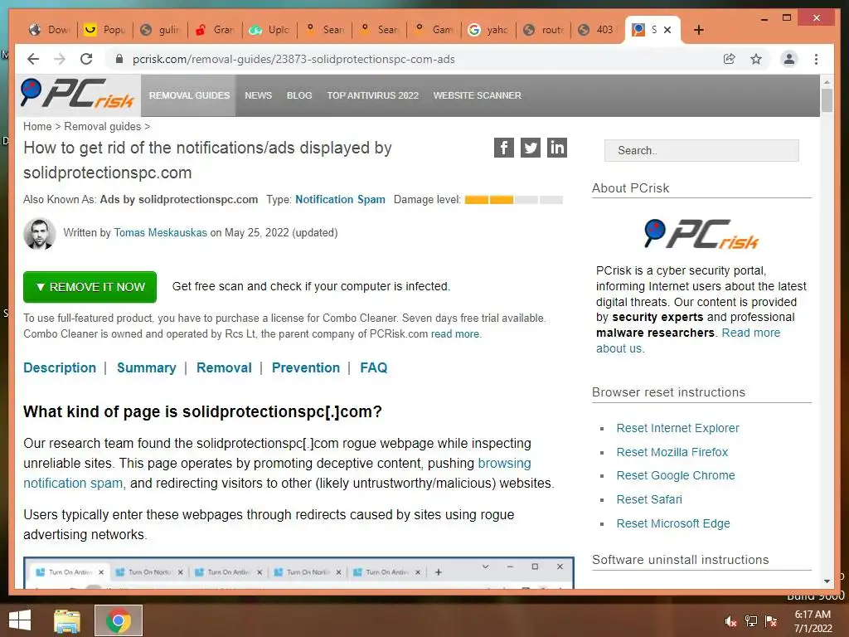The width and height of the screenshot is (849, 637).
Task: Open Reset Mozilla Firefox instructions
Action: 672,452
